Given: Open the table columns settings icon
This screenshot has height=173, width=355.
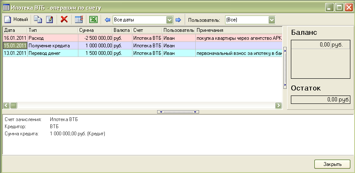Looking at the screenshot, I should [79, 20].
